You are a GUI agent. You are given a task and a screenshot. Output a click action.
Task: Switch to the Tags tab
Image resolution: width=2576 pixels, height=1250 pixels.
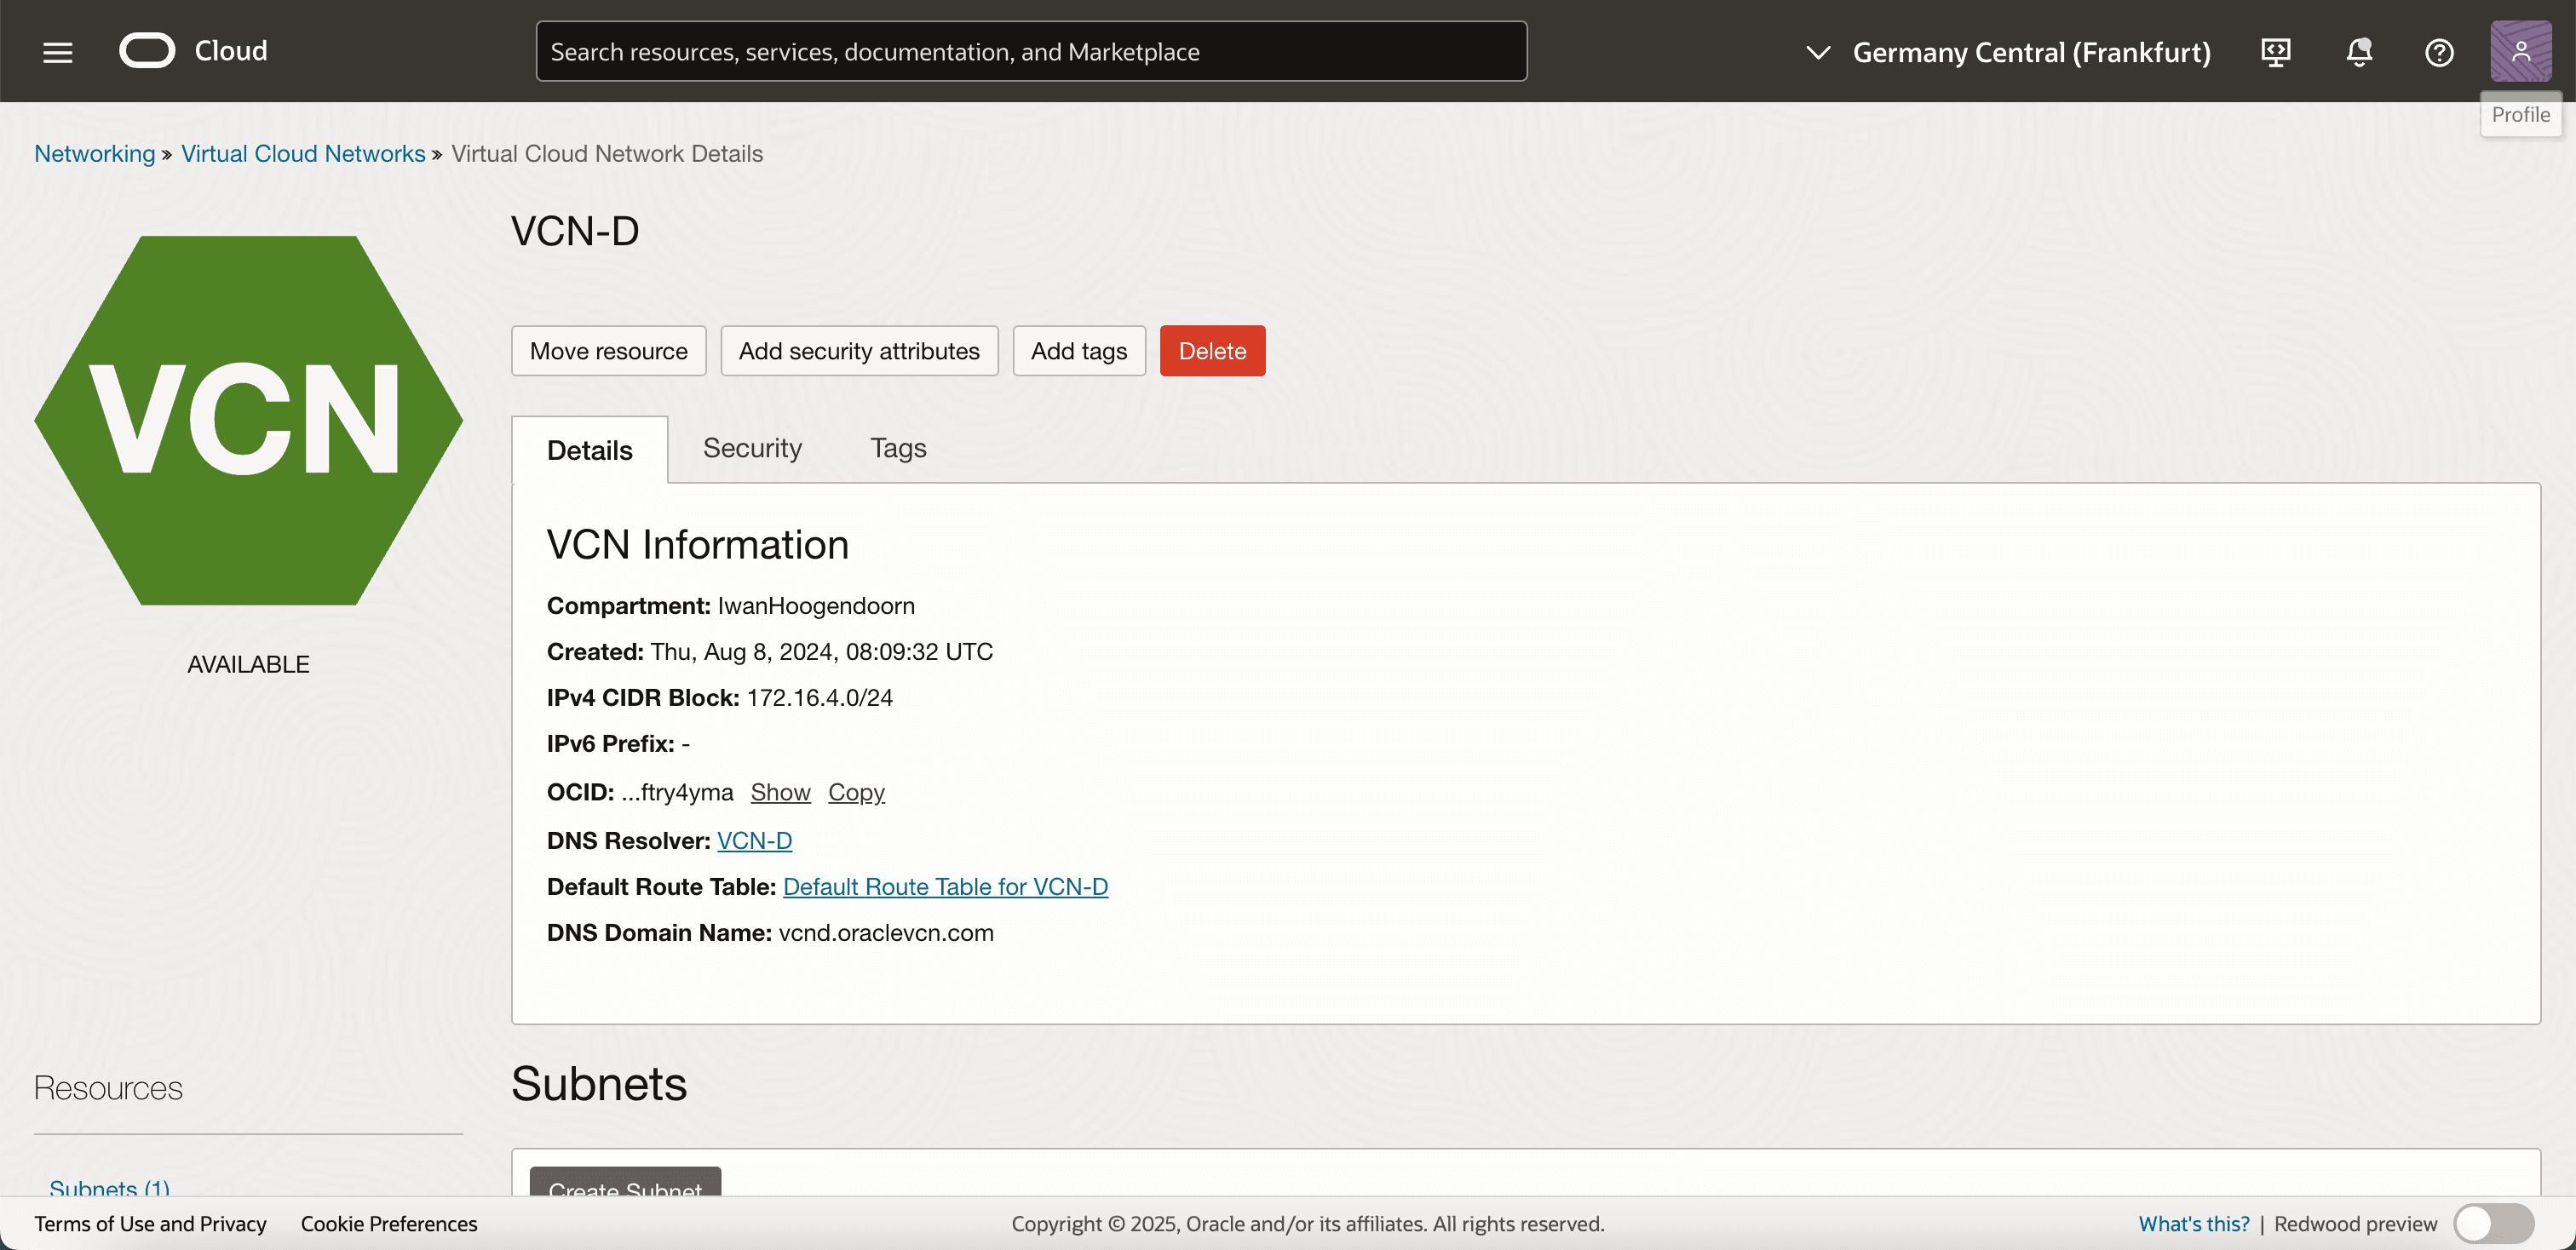897,448
